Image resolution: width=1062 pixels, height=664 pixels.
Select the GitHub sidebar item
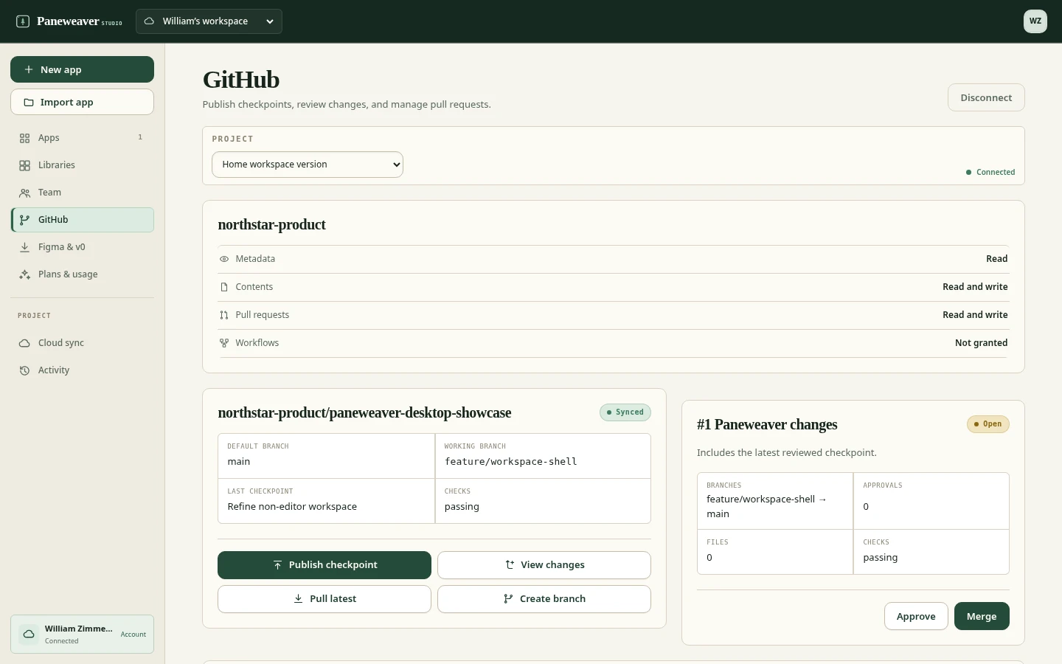pyautogui.click(x=82, y=220)
